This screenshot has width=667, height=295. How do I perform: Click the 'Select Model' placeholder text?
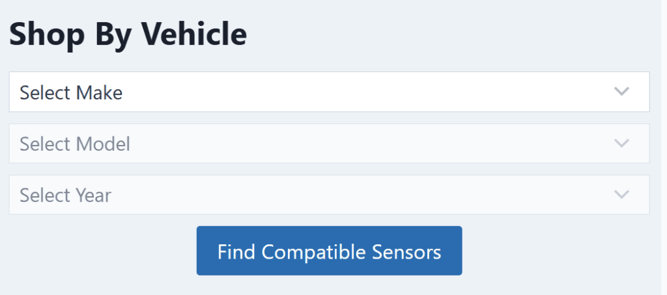[75, 144]
